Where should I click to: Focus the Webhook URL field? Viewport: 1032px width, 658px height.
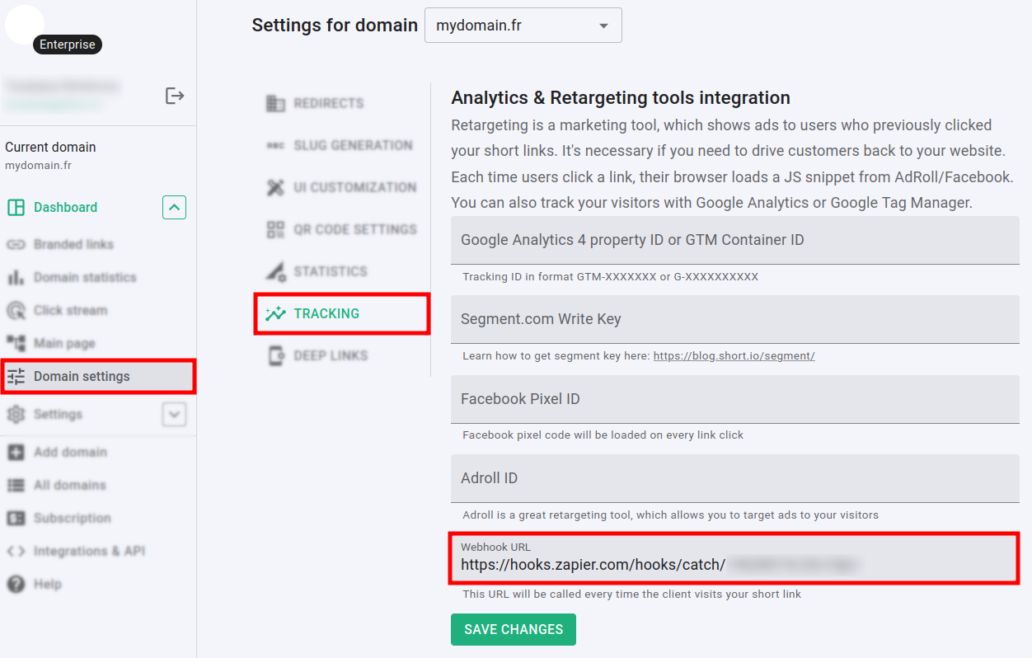[734, 565]
